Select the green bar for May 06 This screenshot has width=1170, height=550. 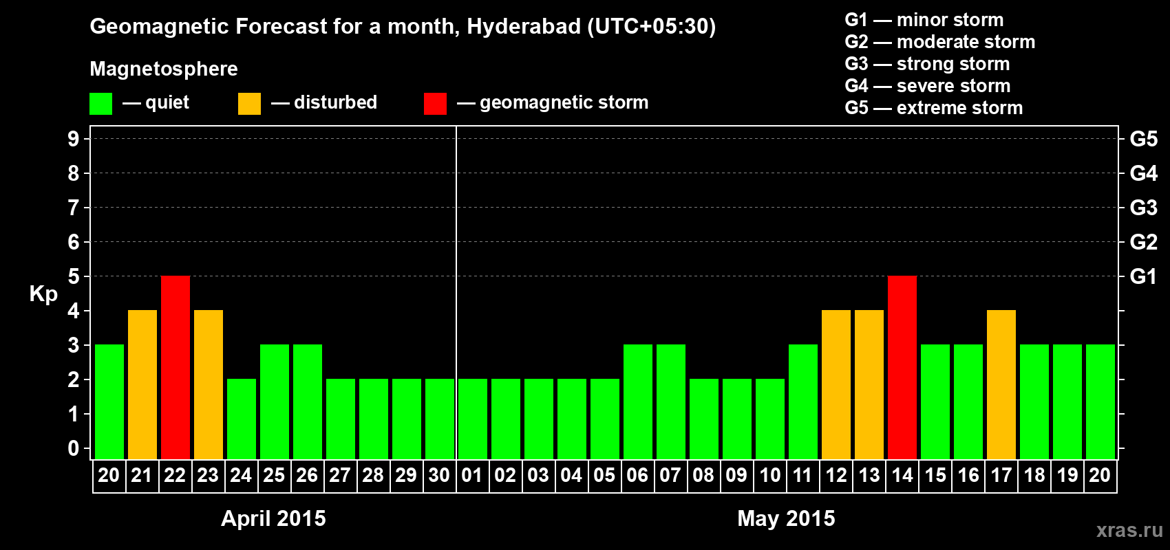tap(638, 402)
